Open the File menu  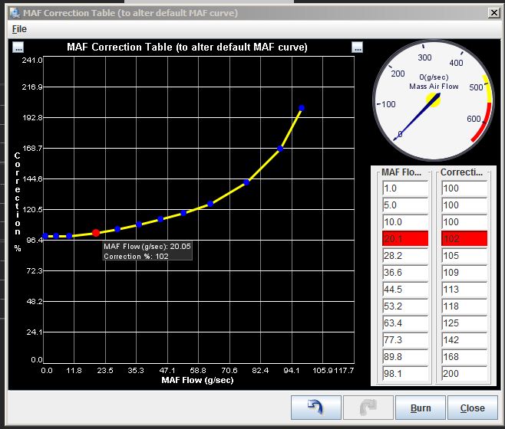18,28
